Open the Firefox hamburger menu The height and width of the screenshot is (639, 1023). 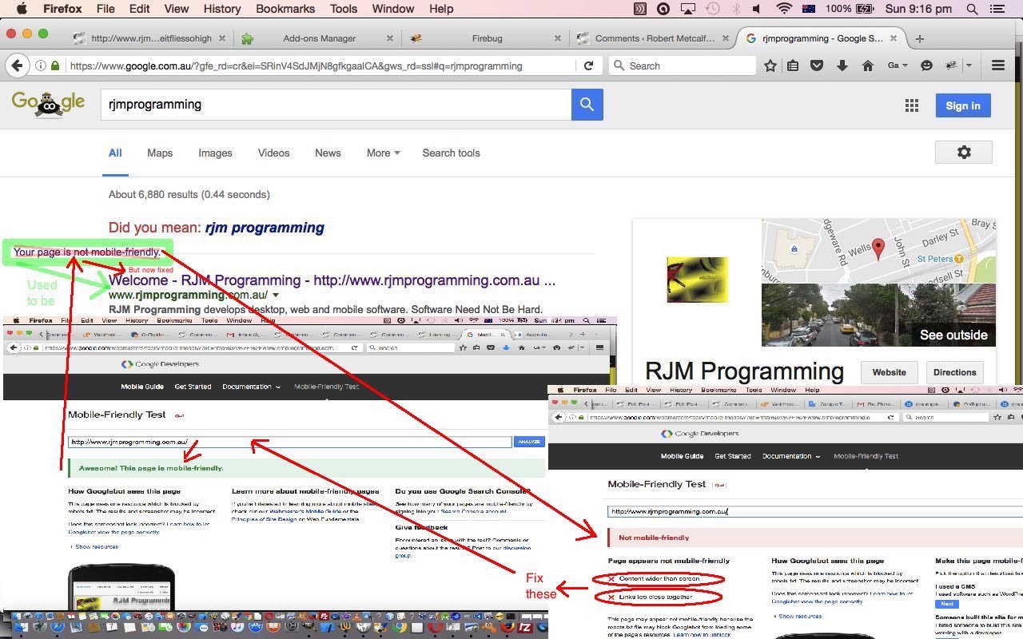(x=998, y=65)
